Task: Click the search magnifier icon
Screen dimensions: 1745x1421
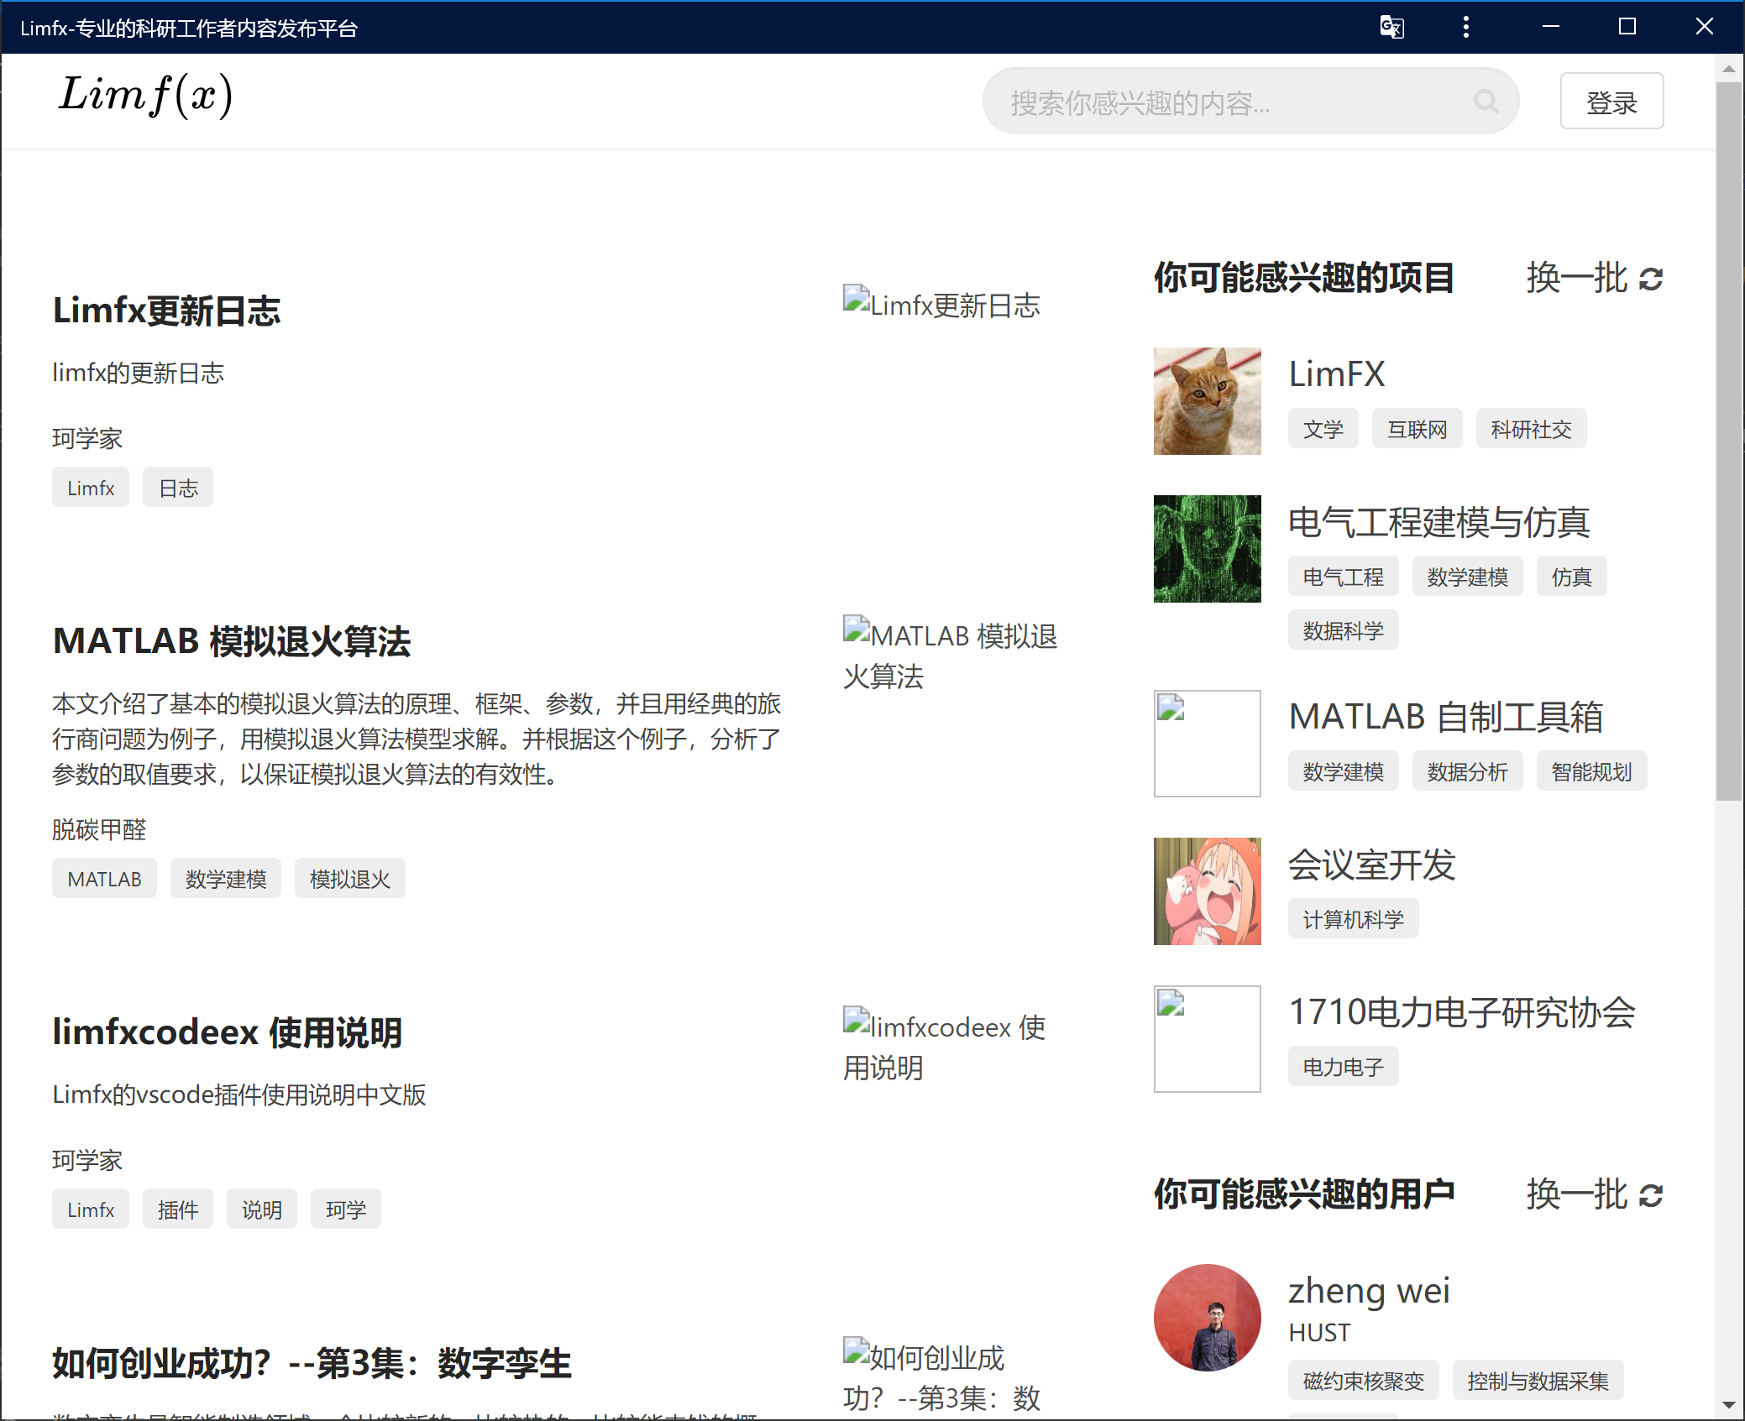Action: pos(1486,102)
